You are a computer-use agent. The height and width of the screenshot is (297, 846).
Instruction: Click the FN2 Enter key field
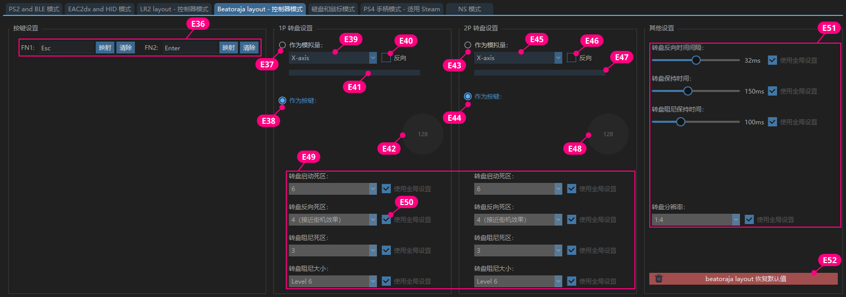190,48
